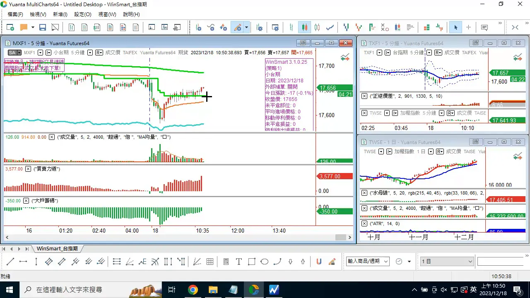530x298 pixels.
Task: Toggle the 水母線 study checkbox in TWSE window
Action: pos(364,193)
